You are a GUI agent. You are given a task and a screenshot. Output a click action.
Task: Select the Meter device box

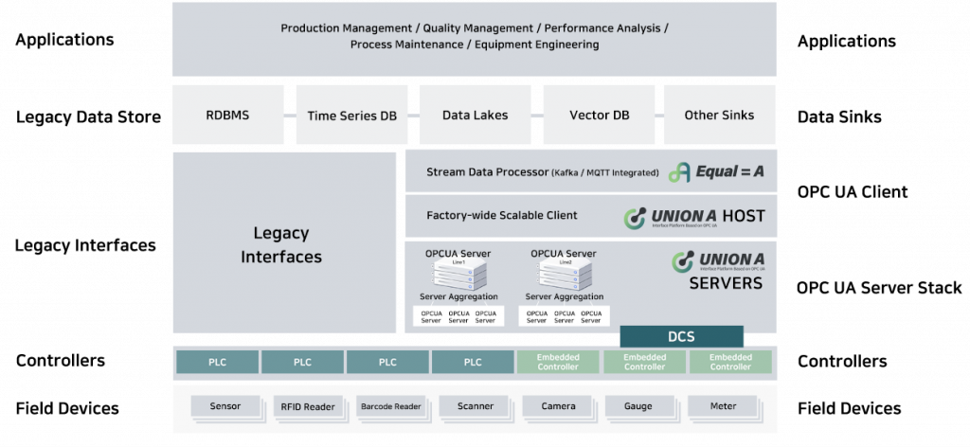[723, 407]
